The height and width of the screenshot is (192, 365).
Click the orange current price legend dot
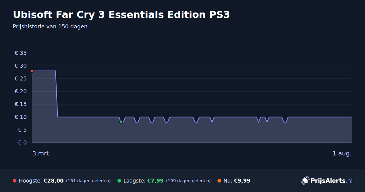[219, 181]
